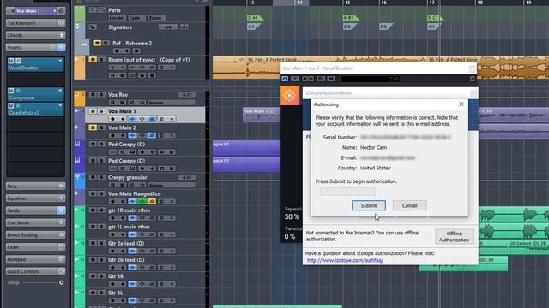
Task: Solo the Vox-Main 1 track
Action: tap(101, 111)
